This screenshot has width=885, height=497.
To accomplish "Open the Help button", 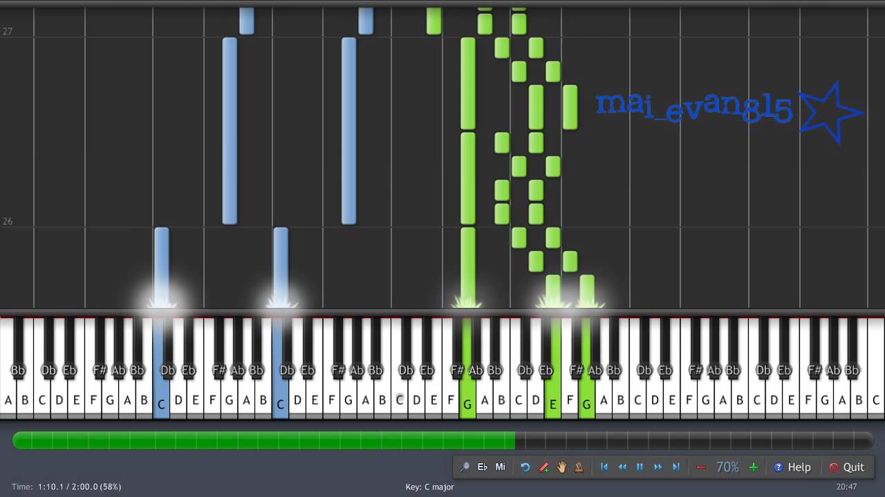I will pos(792,467).
